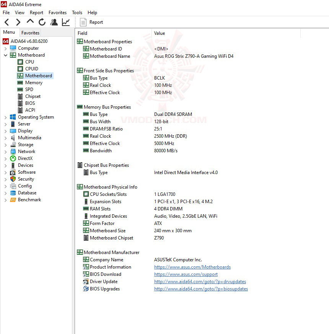329x334 pixels.
Task: Expand the Devices tree node
Action: click(x=5, y=166)
